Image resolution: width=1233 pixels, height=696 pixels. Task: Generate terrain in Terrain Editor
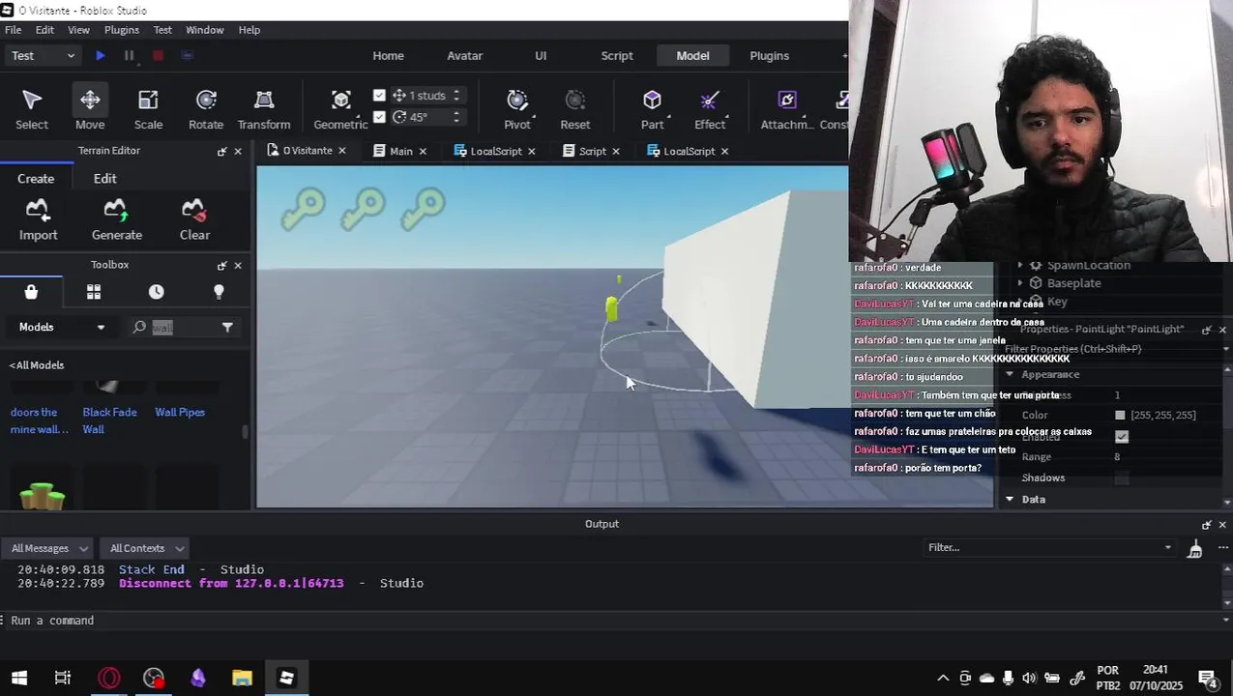tap(117, 219)
